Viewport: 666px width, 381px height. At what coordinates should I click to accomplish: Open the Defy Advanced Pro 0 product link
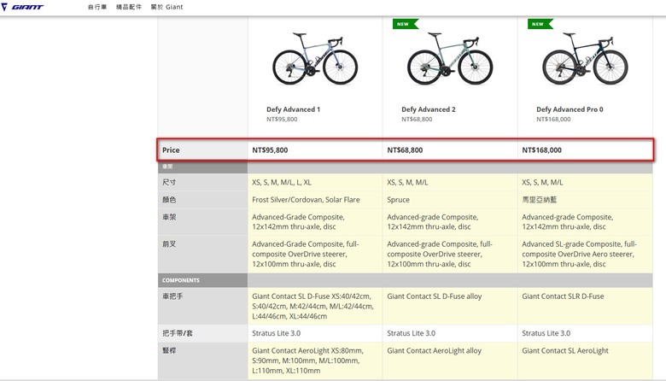coord(570,109)
